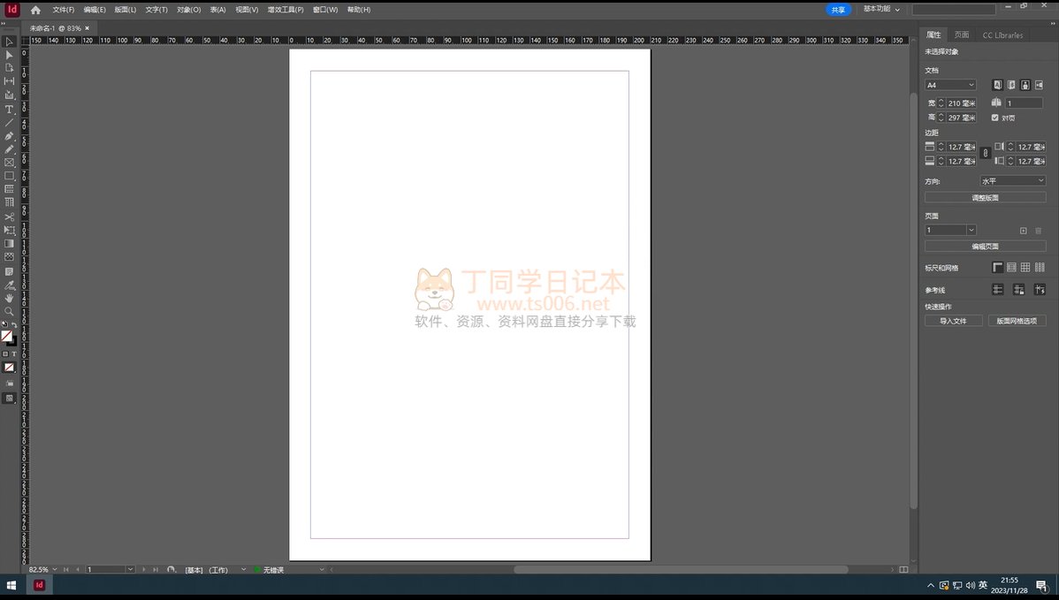The width and height of the screenshot is (1059, 600).
Task: Toggle the margin link chain icon
Action: (x=986, y=154)
